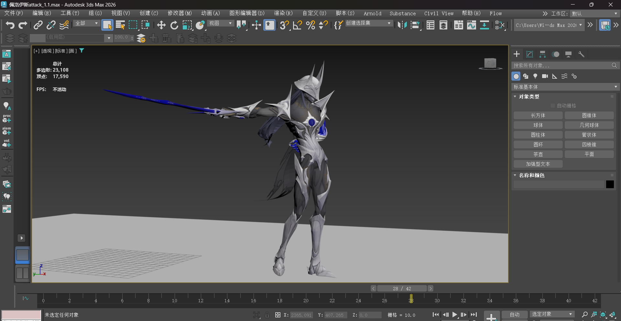Click the time slider showing 28 / 42
Viewport: 621px width, 321px height.
coord(402,288)
